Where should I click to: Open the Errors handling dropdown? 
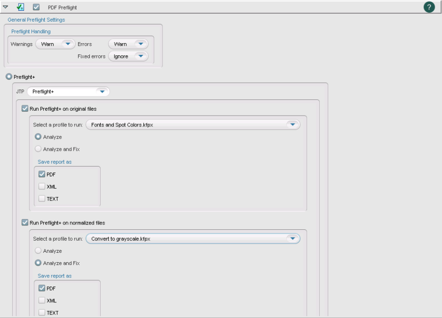128,44
